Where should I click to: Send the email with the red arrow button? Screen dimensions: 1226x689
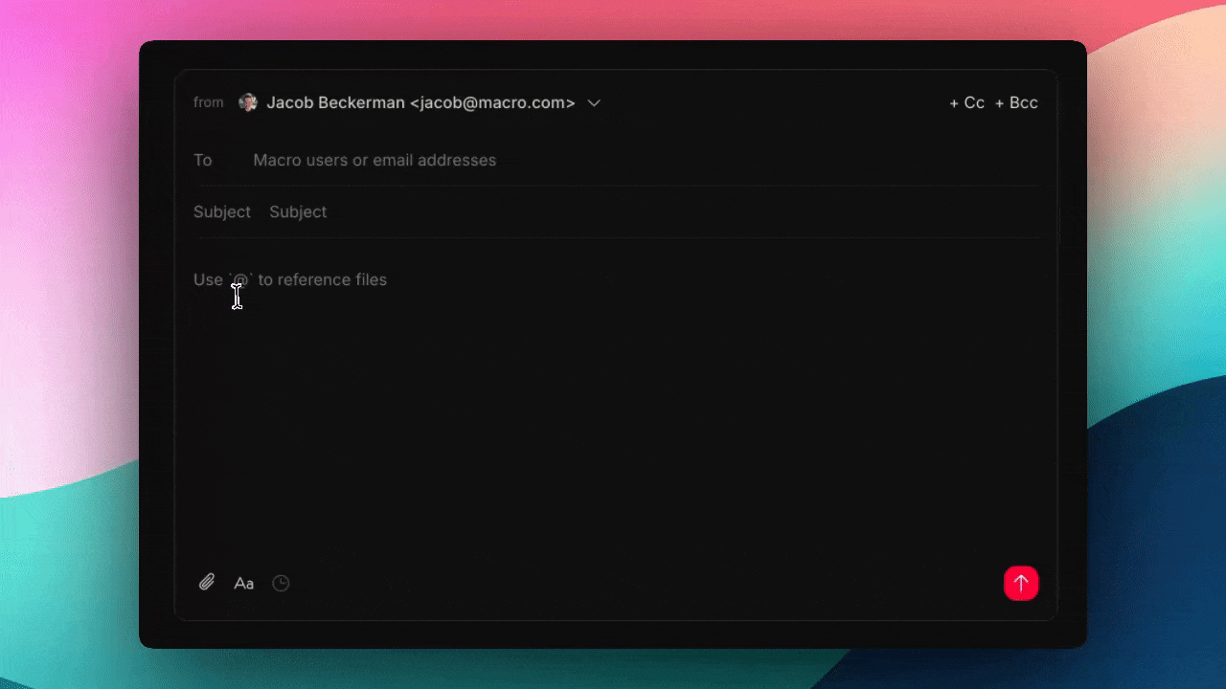(1021, 583)
